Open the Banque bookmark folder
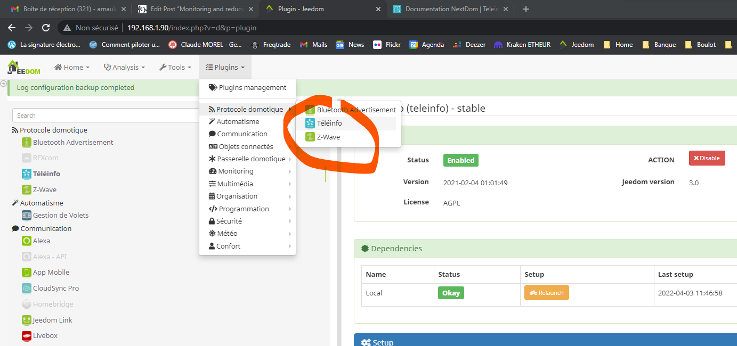The image size is (737, 346). 659,45
